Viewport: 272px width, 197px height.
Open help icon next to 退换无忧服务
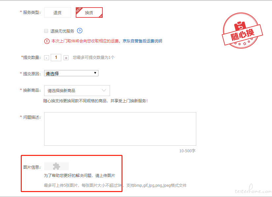pos(80,31)
